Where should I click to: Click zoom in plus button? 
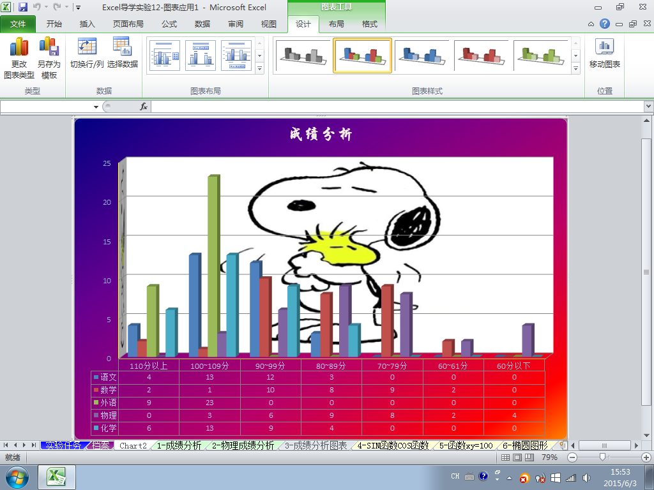[646, 457]
